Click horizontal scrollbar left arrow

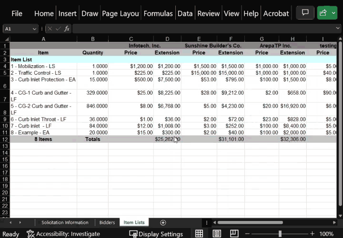click(214, 222)
